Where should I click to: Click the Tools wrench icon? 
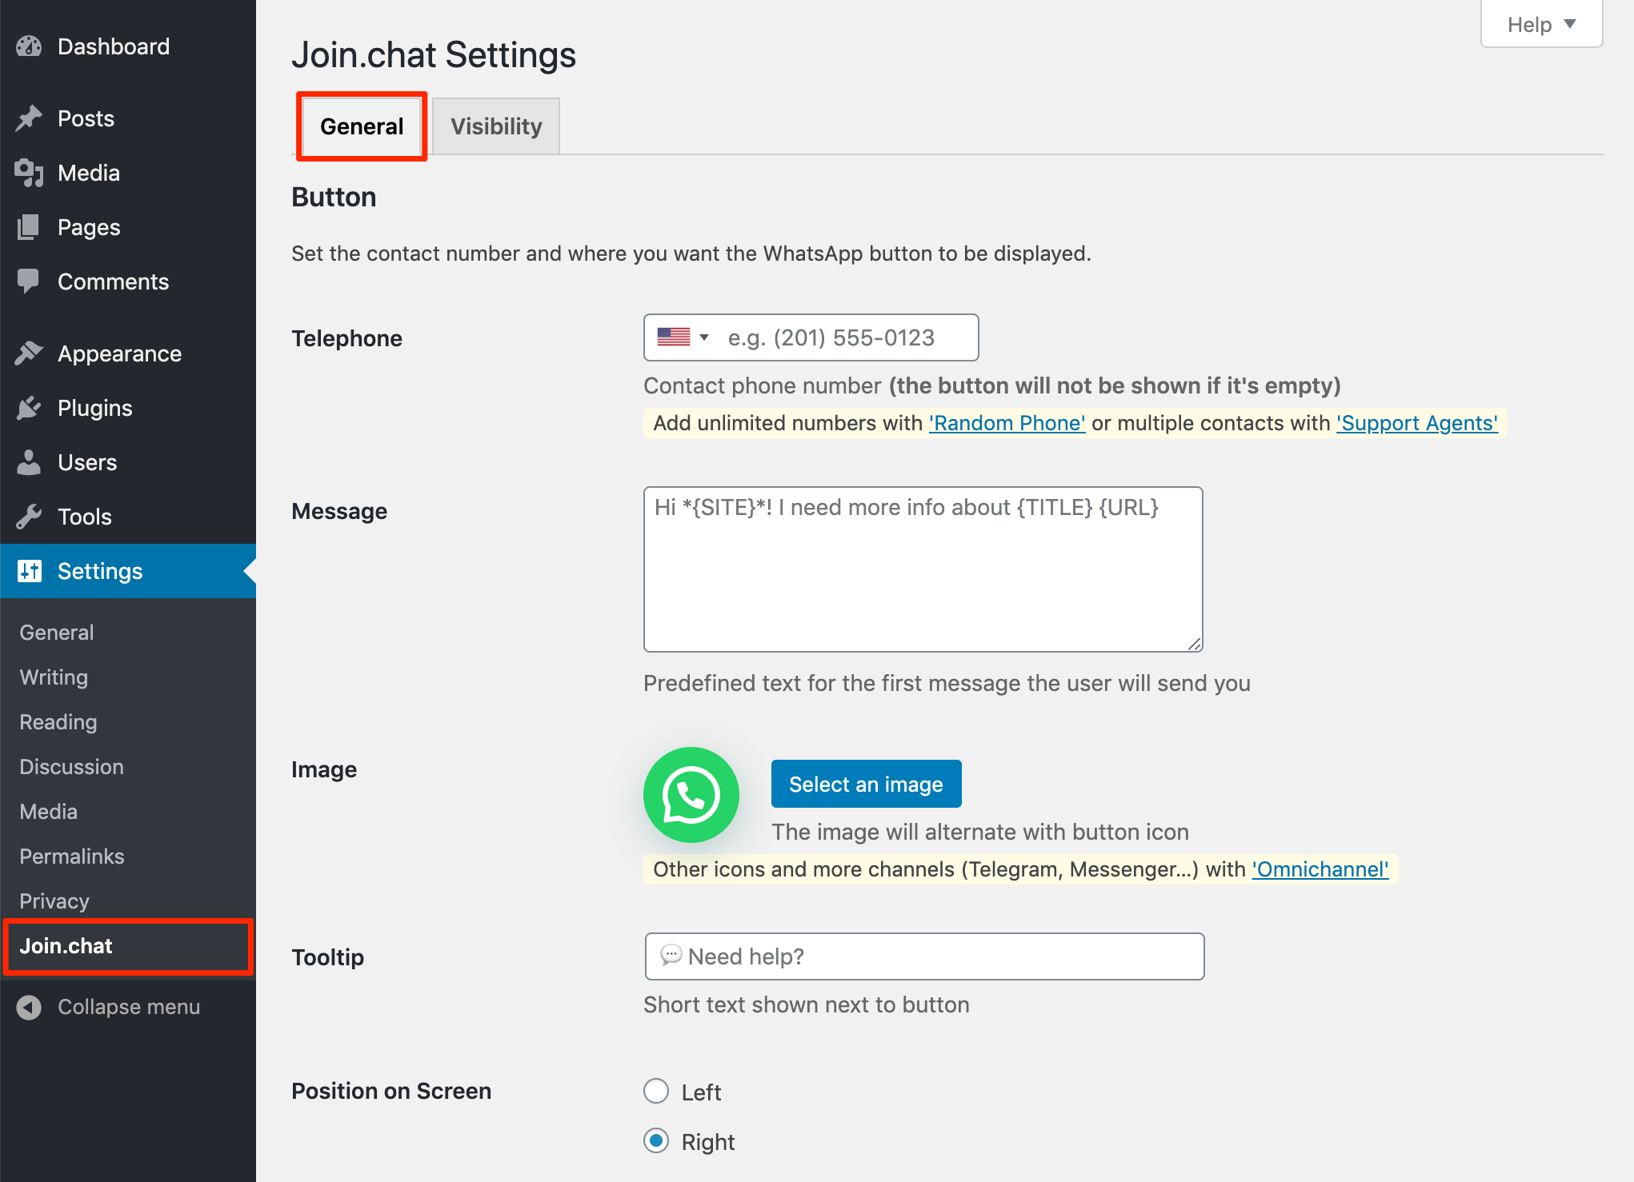(29, 517)
